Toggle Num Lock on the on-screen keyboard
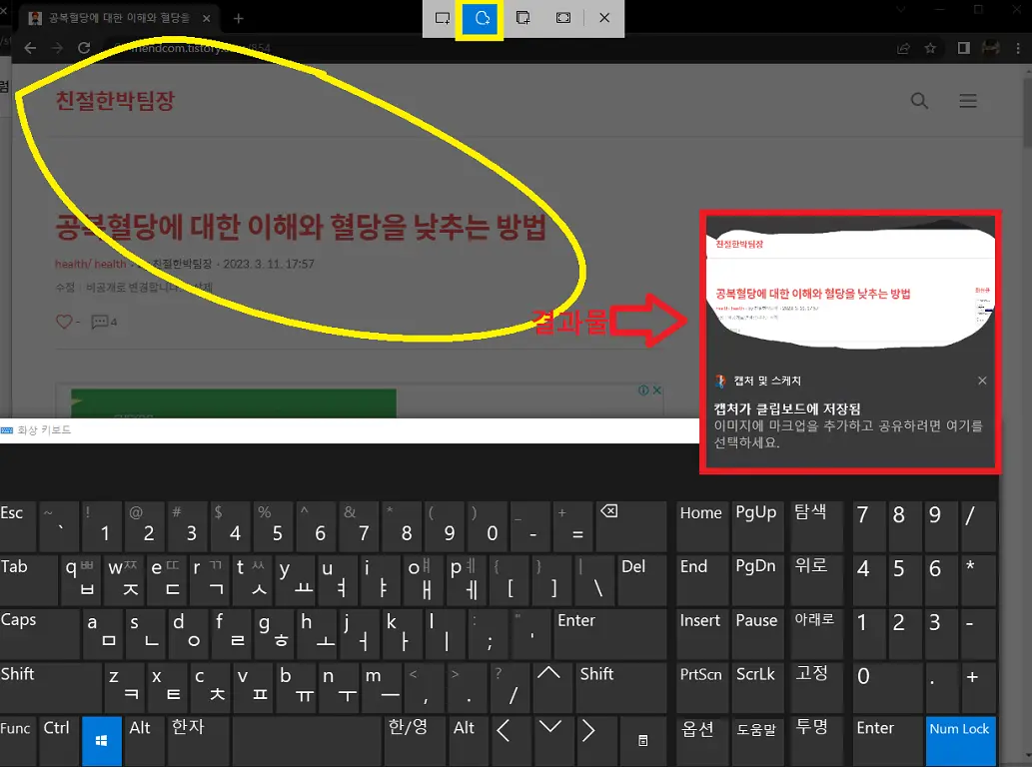This screenshot has height=767, width=1032. [959, 740]
